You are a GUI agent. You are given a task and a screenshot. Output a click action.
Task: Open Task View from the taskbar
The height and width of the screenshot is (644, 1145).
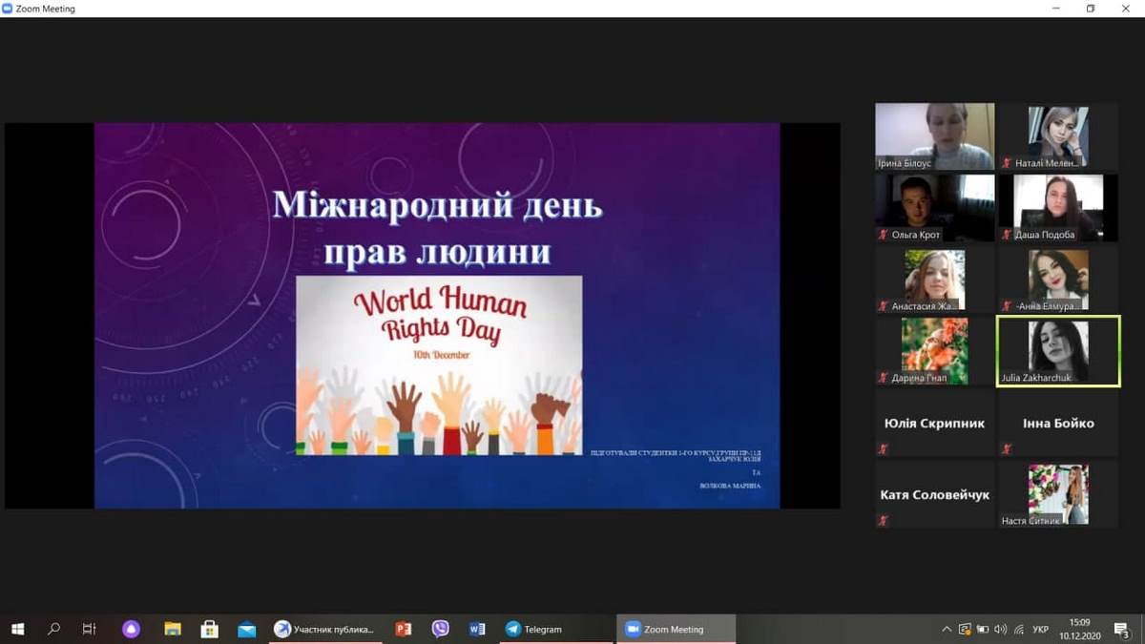pyautogui.click(x=90, y=629)
